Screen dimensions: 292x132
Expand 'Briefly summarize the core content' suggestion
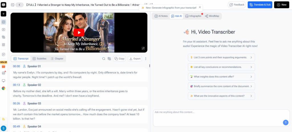(x=221, y=86)
